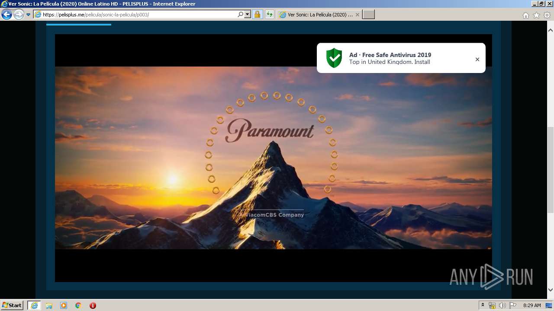Image resolution: width=554 pixels, height=311 pixels.
Task: Open Internet Explorer in the taskbar
Action: (x=34, y=305)
